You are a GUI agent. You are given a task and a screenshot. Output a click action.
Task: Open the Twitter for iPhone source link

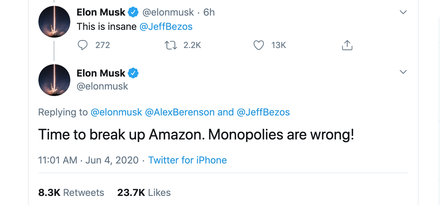click(187, 160)
